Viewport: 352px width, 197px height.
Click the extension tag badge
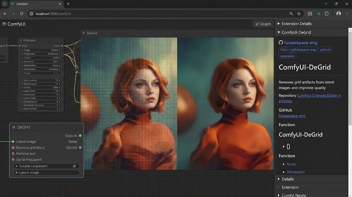point(287,56)
